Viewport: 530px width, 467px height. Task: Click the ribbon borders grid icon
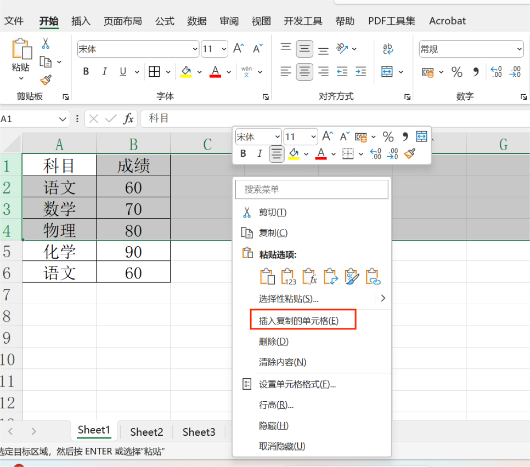[154, 72]
